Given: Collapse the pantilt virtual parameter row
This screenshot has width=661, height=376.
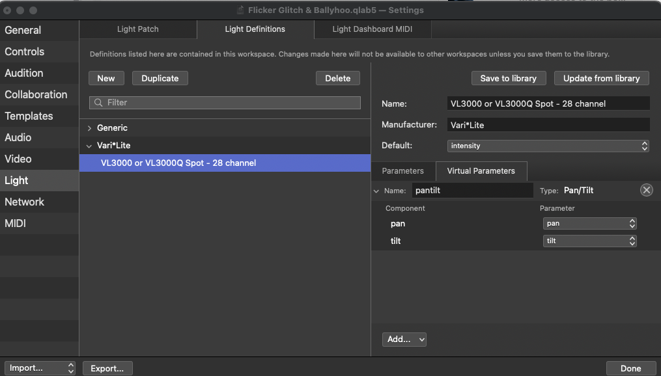Looking at the screenshot, I should (x=376, y=191).
